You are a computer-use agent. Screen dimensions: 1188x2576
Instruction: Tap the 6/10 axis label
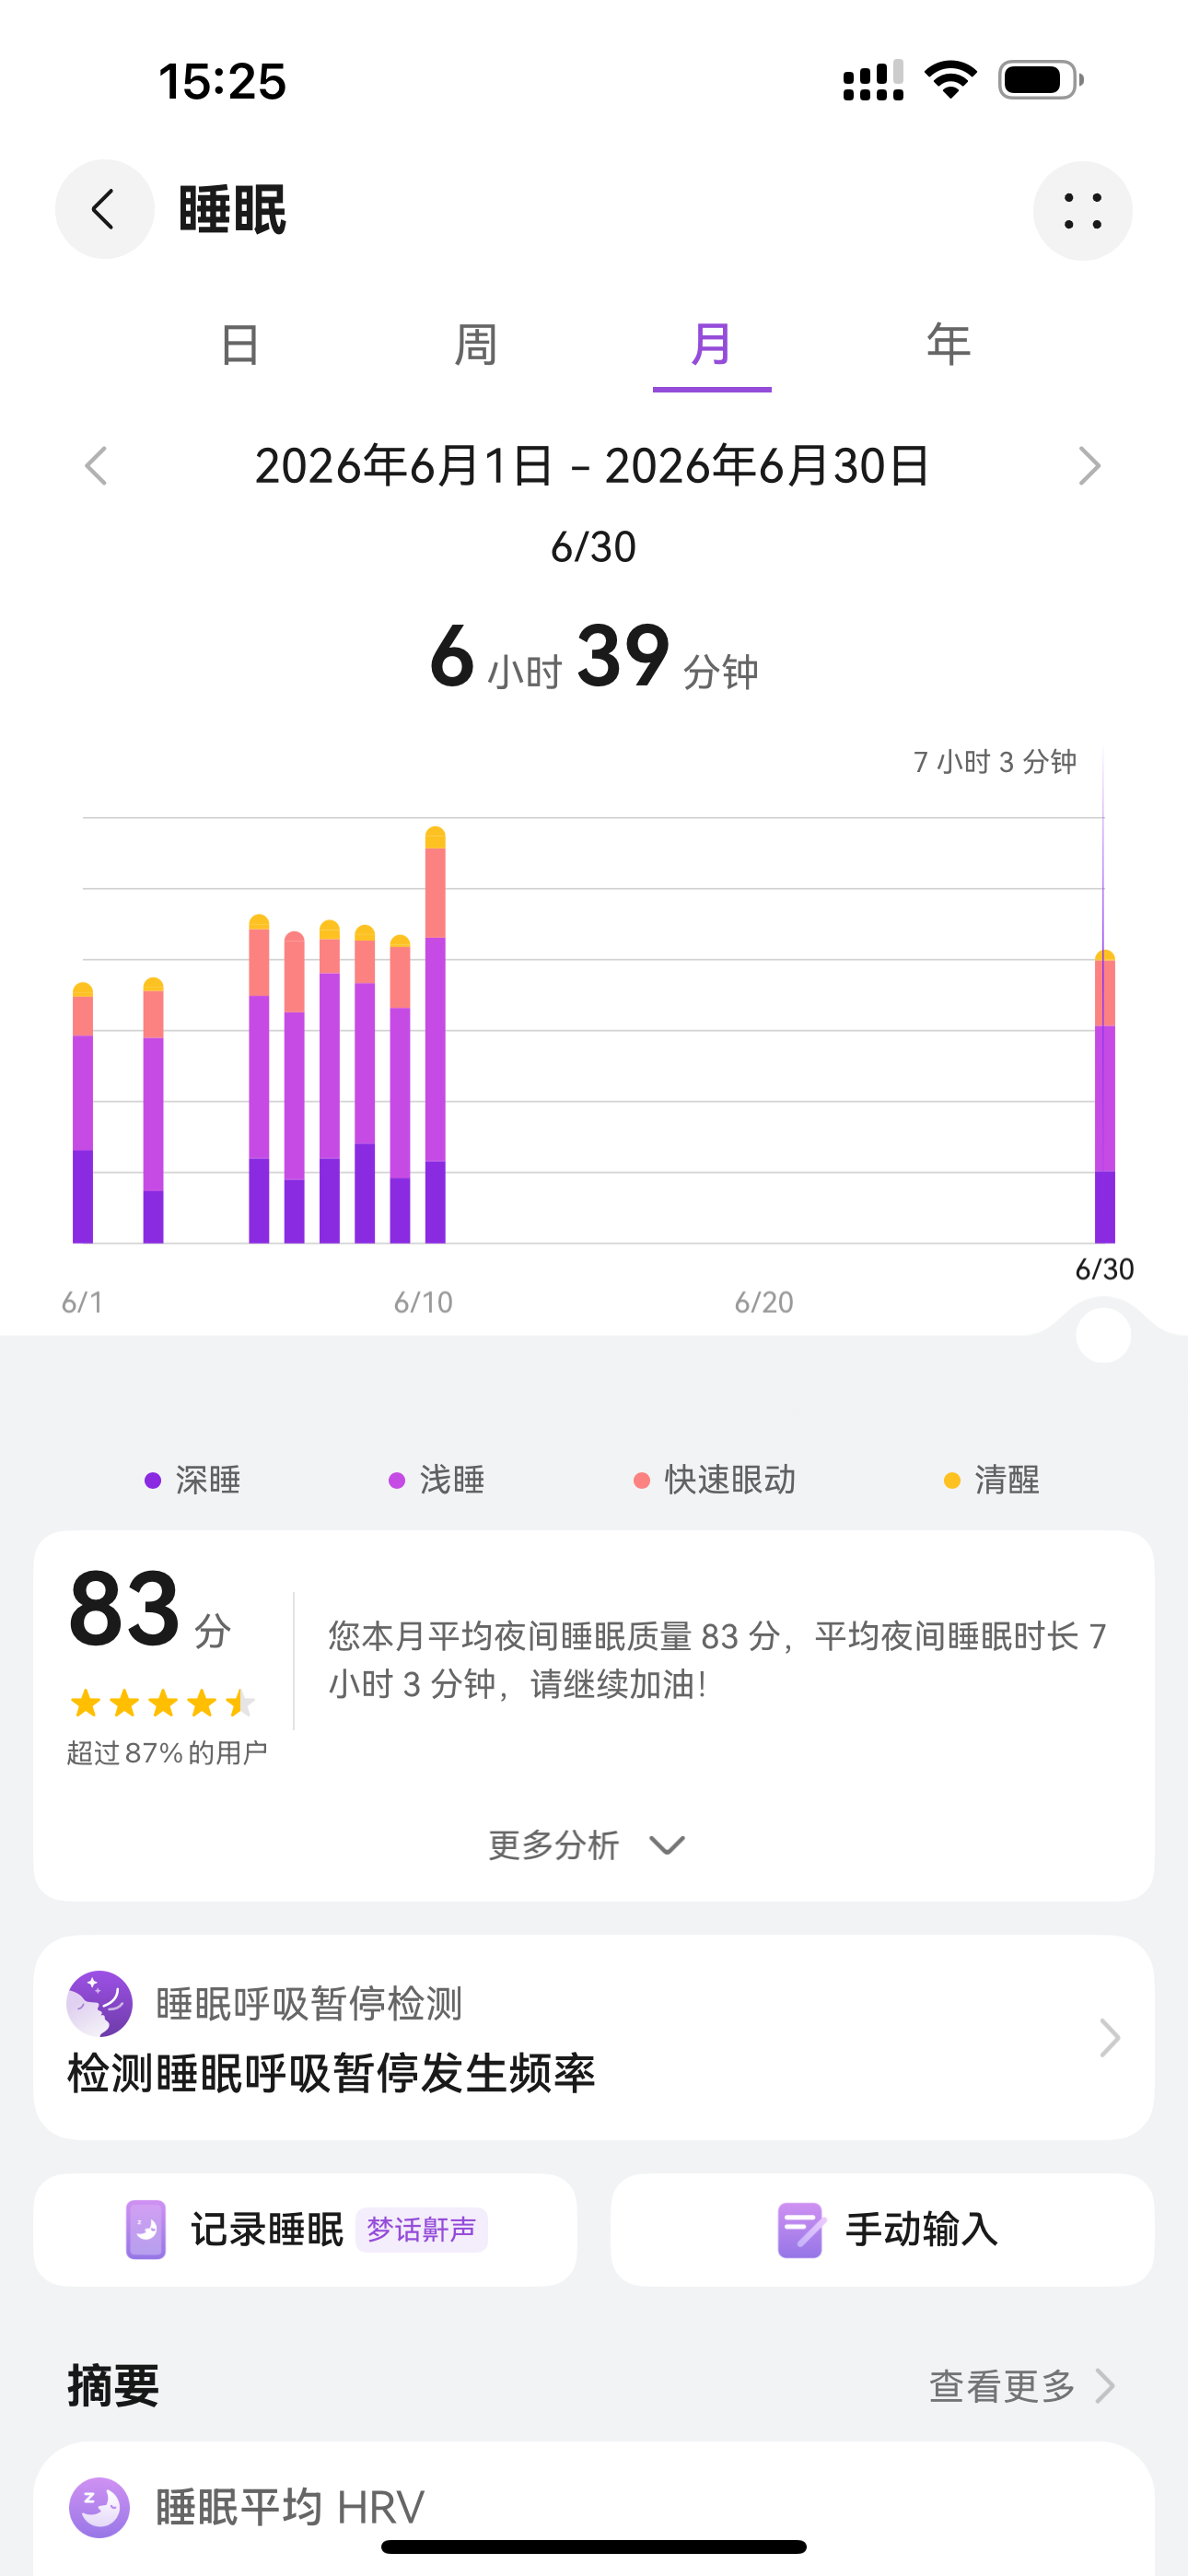[423, 1302]
